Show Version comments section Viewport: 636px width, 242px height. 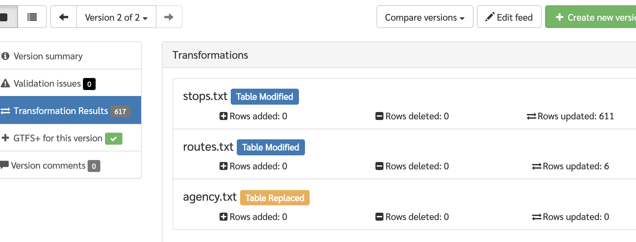[70, 165]
